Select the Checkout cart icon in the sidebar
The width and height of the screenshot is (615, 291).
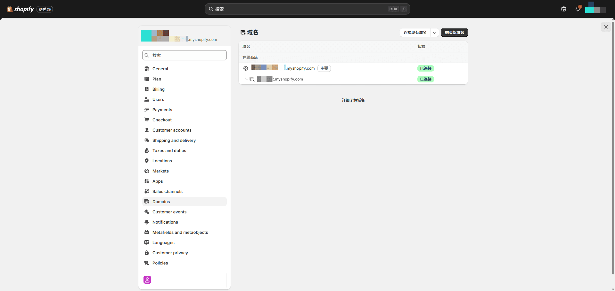pos(147,120)
